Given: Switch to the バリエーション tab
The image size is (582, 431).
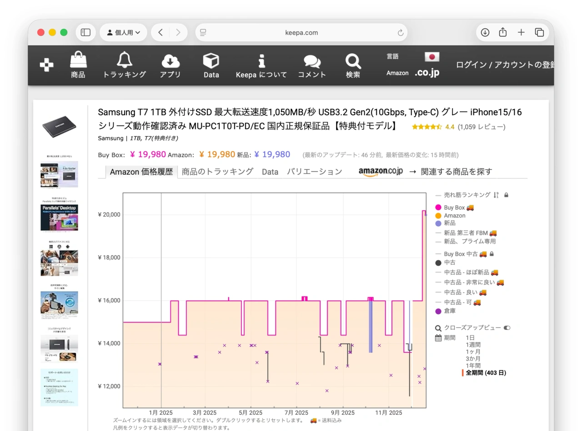Looking at the screenshot, I should pos(315,172).
